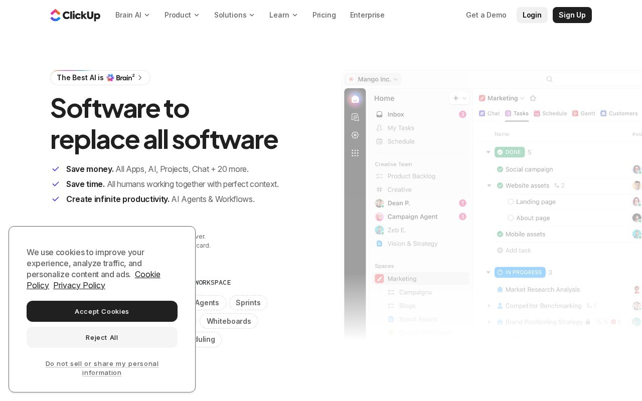Collapse the IN PROGRESS task group
642x401 pixels.
pyautogui.click(x=489, y=272)
